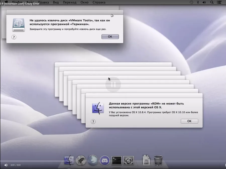Open the Правка menu

[43, 2]
